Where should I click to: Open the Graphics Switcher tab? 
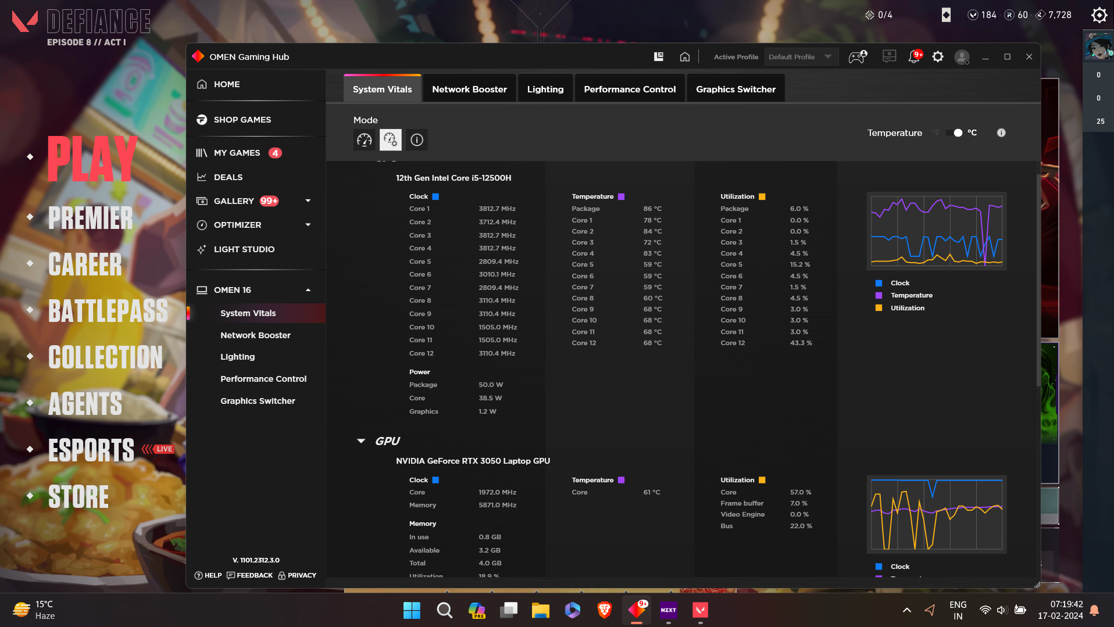pos(735,88)
